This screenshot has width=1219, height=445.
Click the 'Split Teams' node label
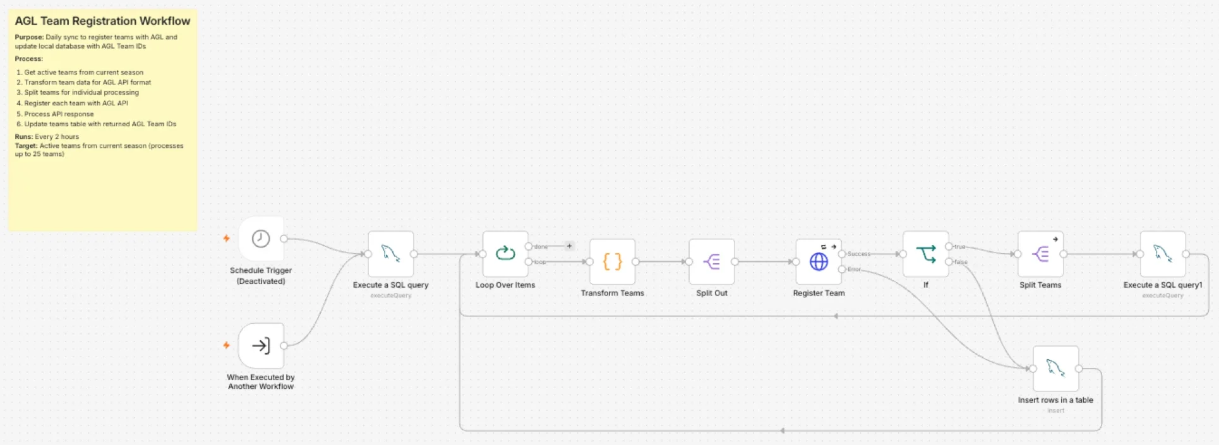pos(1040,285)
